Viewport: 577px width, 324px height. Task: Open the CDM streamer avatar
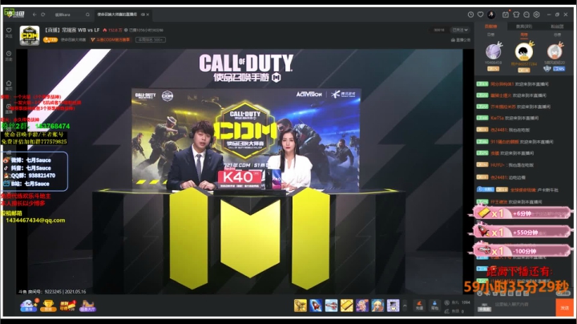[30, 35]
